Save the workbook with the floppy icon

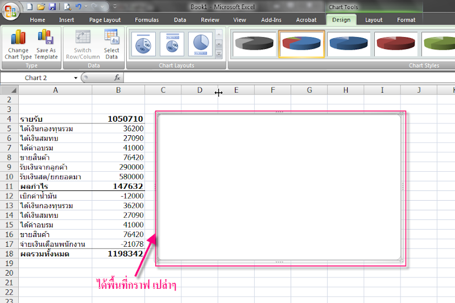(52, 6)
